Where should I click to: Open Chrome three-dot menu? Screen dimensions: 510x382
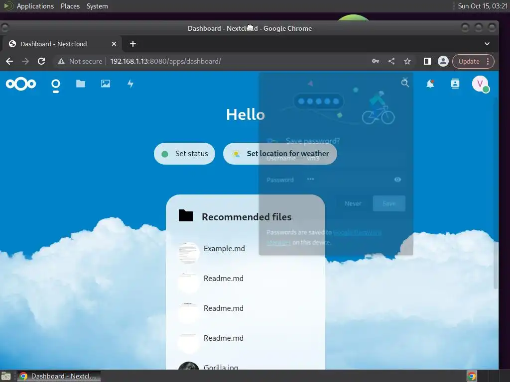coord(488,61)
